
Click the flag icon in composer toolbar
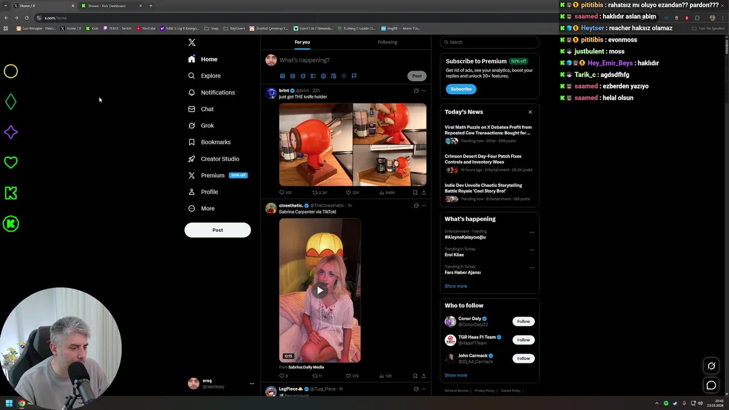pos(354,76)
